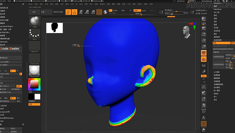Select the black secondary color swatch

coord(31,97)
